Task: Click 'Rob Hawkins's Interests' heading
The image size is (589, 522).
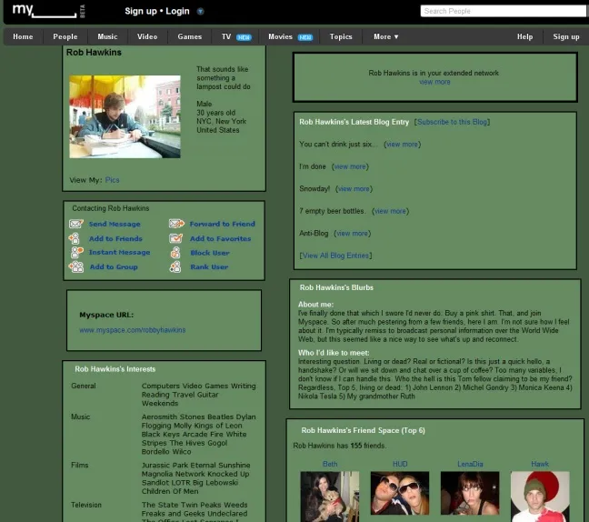Action: [x=115, y=369]
